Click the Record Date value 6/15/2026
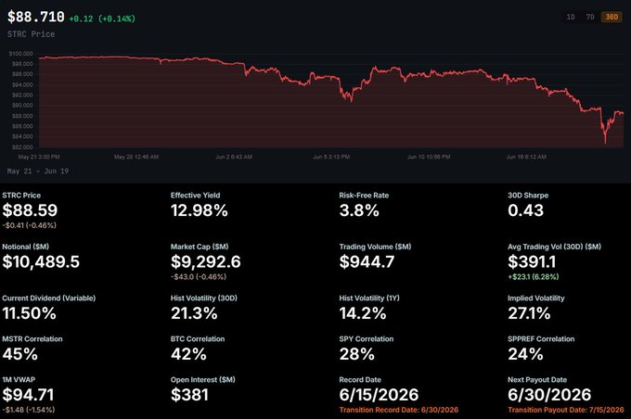Screen dimensions: 631x419 379,395
